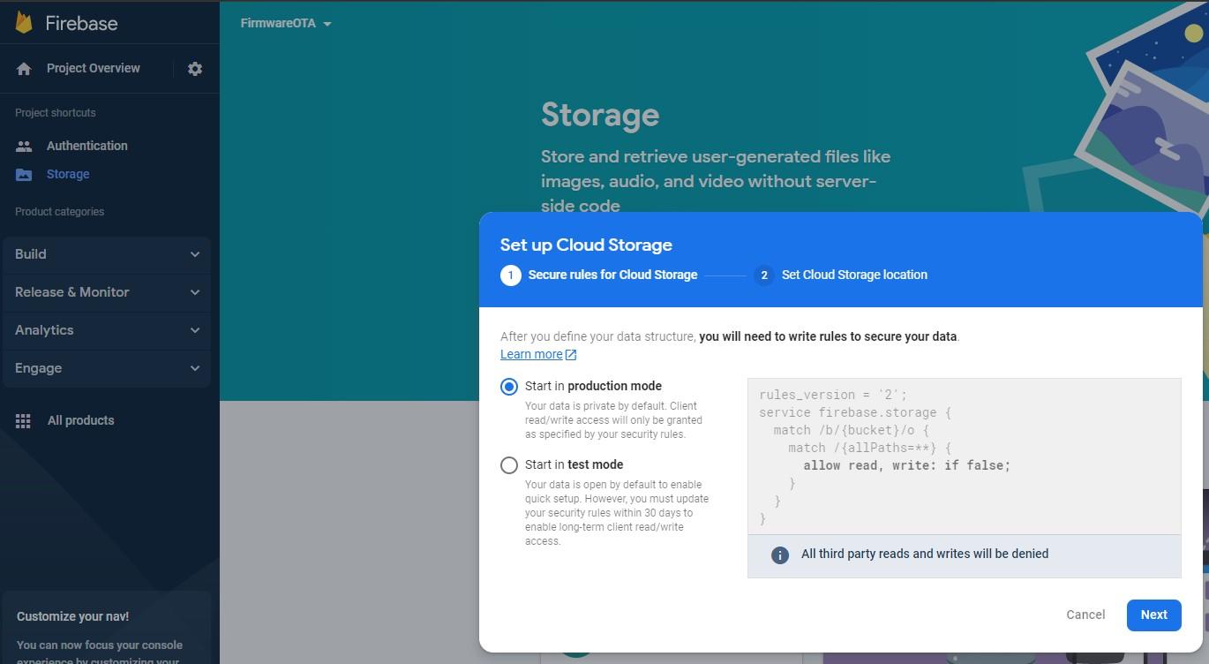This screenshot has width=1209, height=664.
Task: Click 'match /{allPaths=**} {' code line
Action: click(x=869, y=448)
